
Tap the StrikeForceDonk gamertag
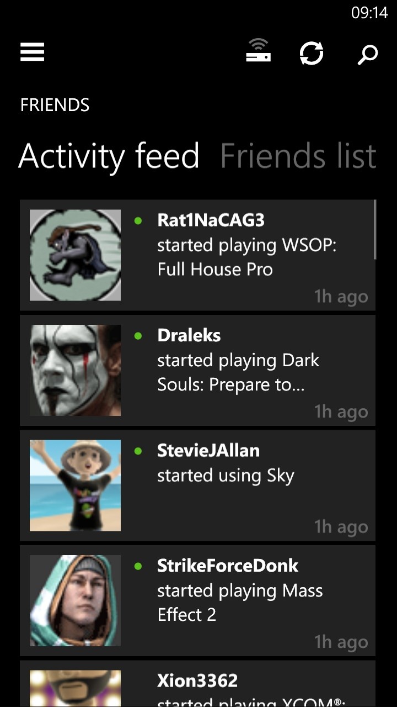228,565
